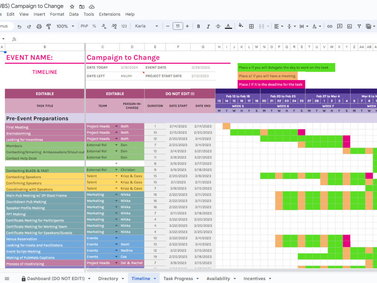Open team dropdown for Contacting Speakers row
Image resolution: width=377 pixels, height=283 pixels.
click(116, 176)
